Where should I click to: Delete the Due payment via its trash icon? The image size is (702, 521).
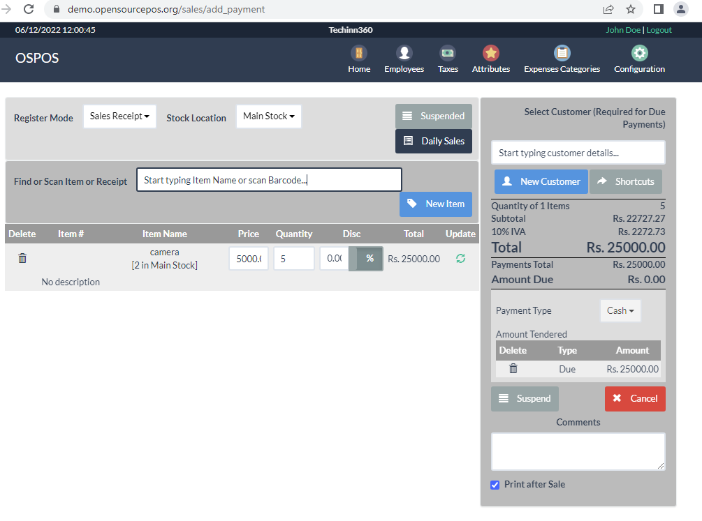coord(513,368)
